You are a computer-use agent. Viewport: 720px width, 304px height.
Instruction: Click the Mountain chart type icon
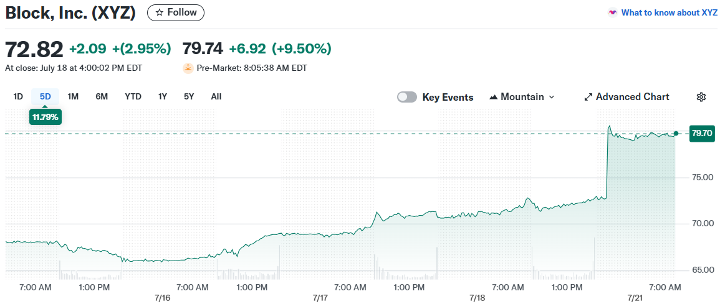pyautogui.click(x=494, y=97)
